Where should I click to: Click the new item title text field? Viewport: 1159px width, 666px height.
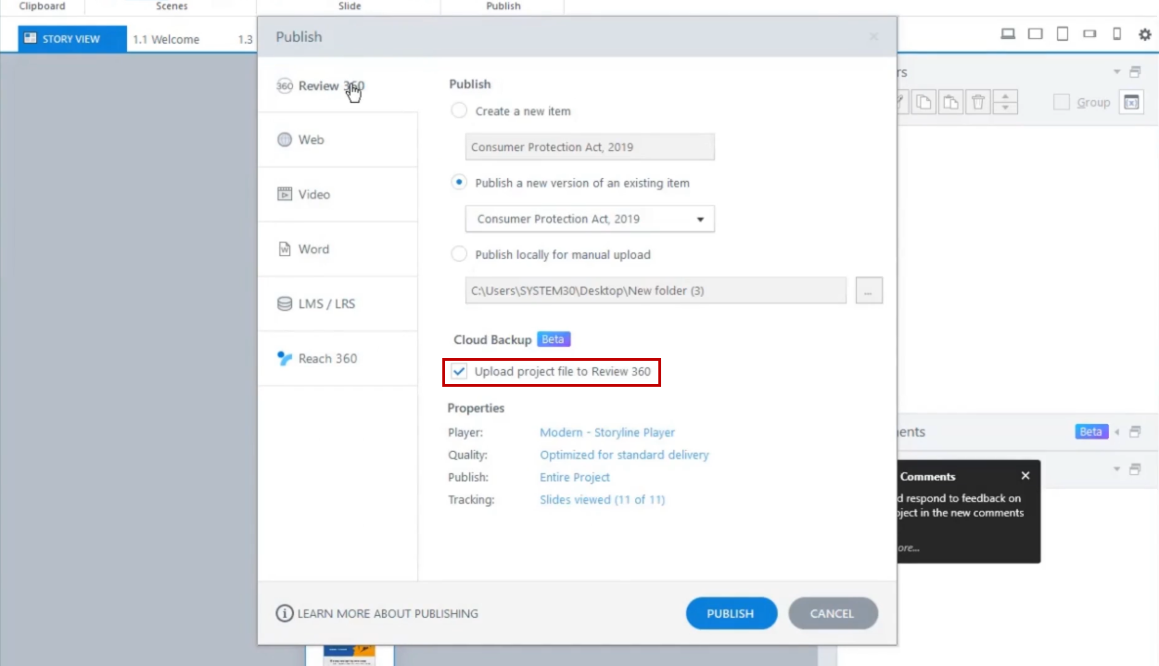click(x=590, y=147)
